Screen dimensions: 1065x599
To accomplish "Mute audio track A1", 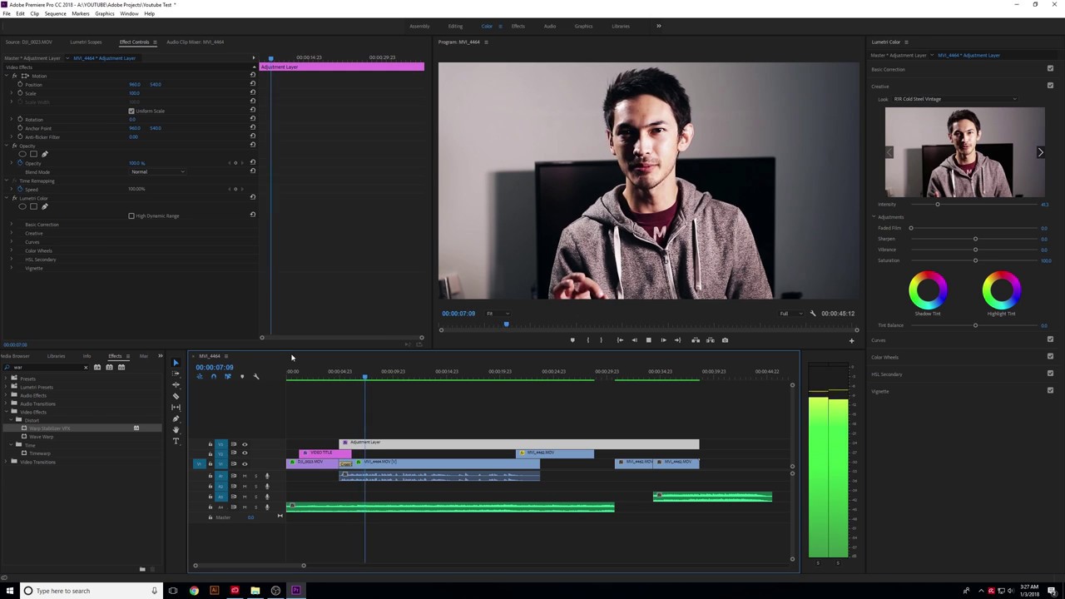I will (245, 476).
